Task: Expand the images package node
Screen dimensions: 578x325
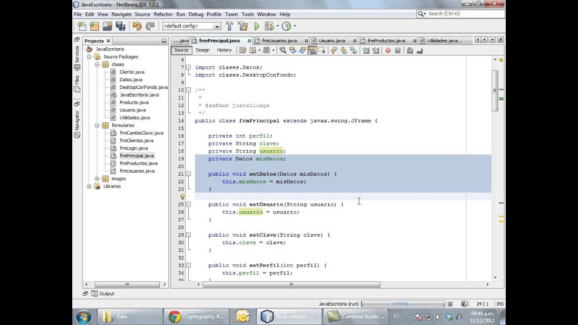Action: [97, 179]
